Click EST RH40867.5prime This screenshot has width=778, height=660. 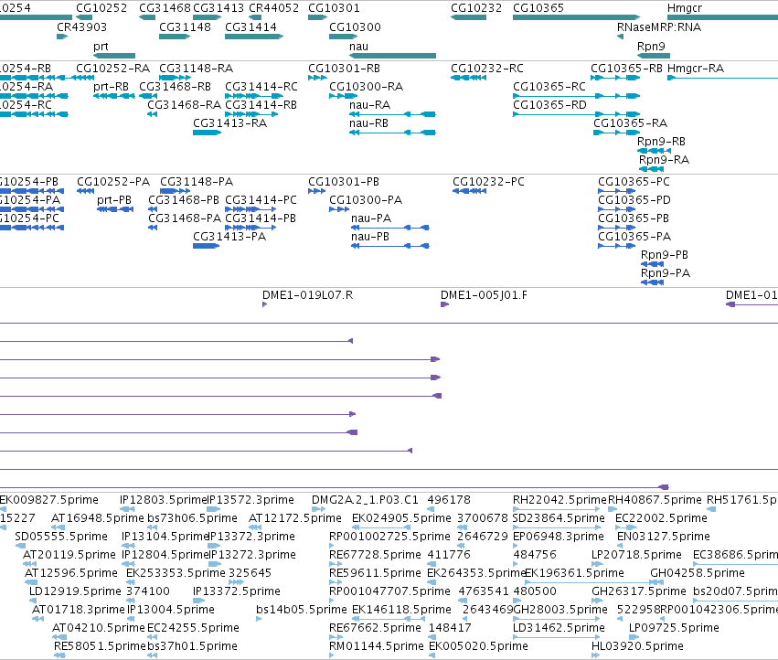coord(613,509)
